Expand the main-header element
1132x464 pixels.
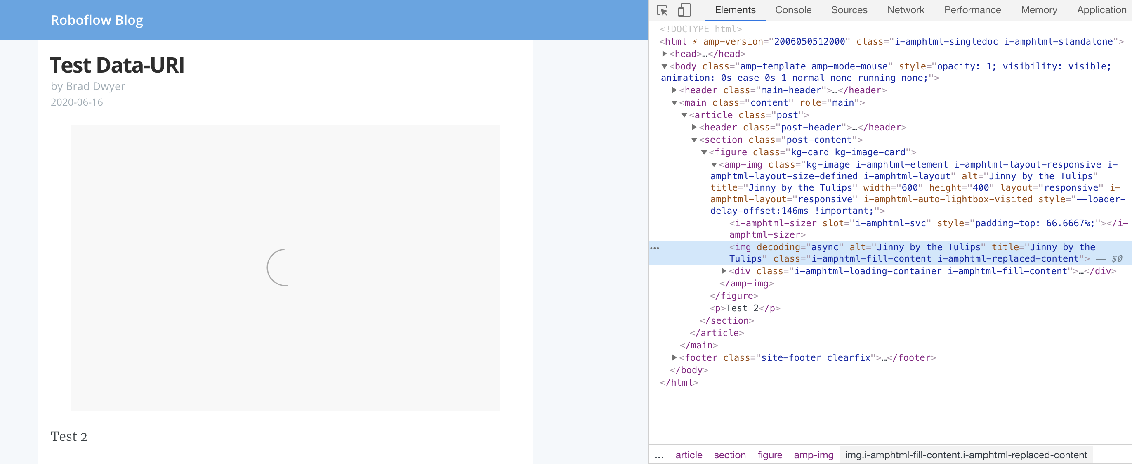coord(674,90)
